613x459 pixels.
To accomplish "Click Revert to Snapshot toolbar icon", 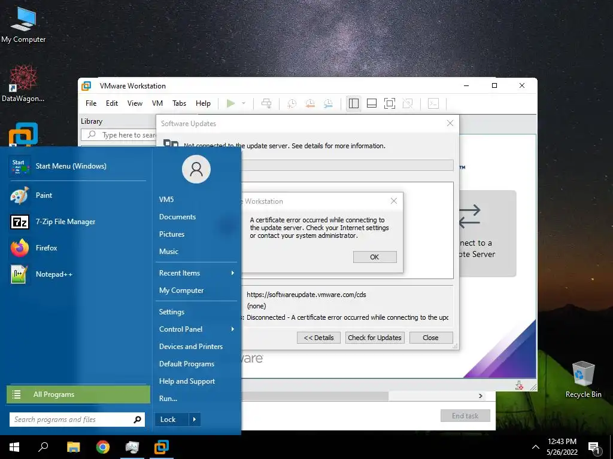I will 310,103.
